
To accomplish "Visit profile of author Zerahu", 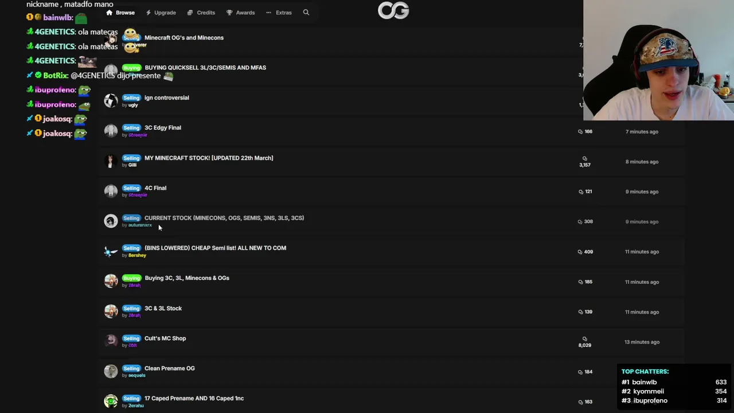I will click(136, 406).
